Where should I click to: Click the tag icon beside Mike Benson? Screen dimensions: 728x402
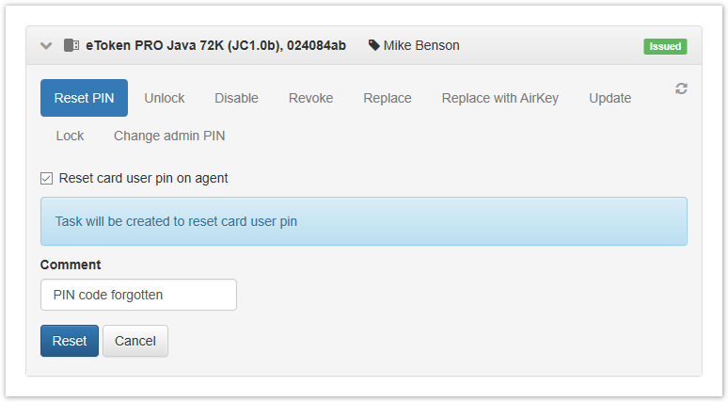click(374, 45)
